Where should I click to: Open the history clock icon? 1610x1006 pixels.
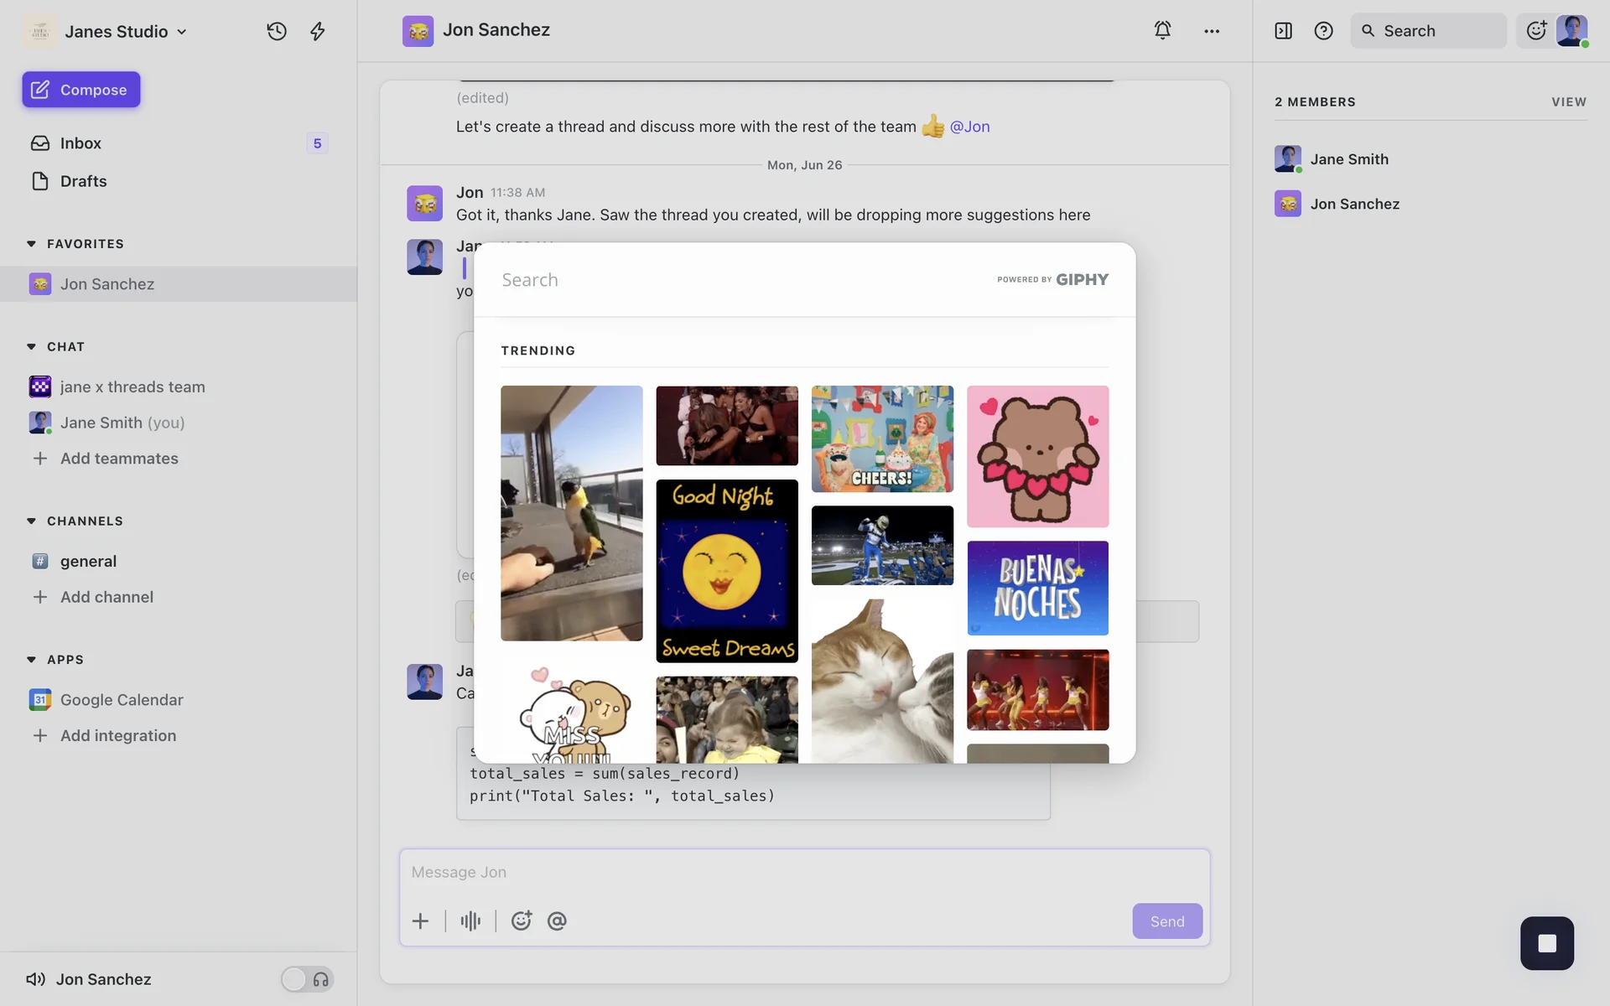pyautogui.click(x=277, y=31)
